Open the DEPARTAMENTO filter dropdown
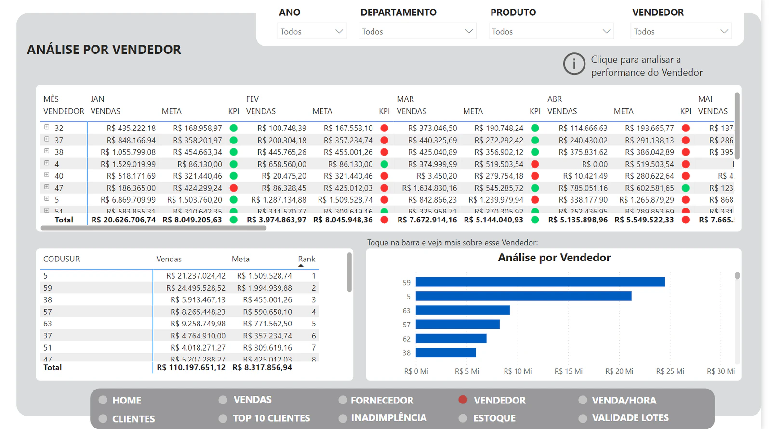 pyautogui.click(x=417, y=31)
